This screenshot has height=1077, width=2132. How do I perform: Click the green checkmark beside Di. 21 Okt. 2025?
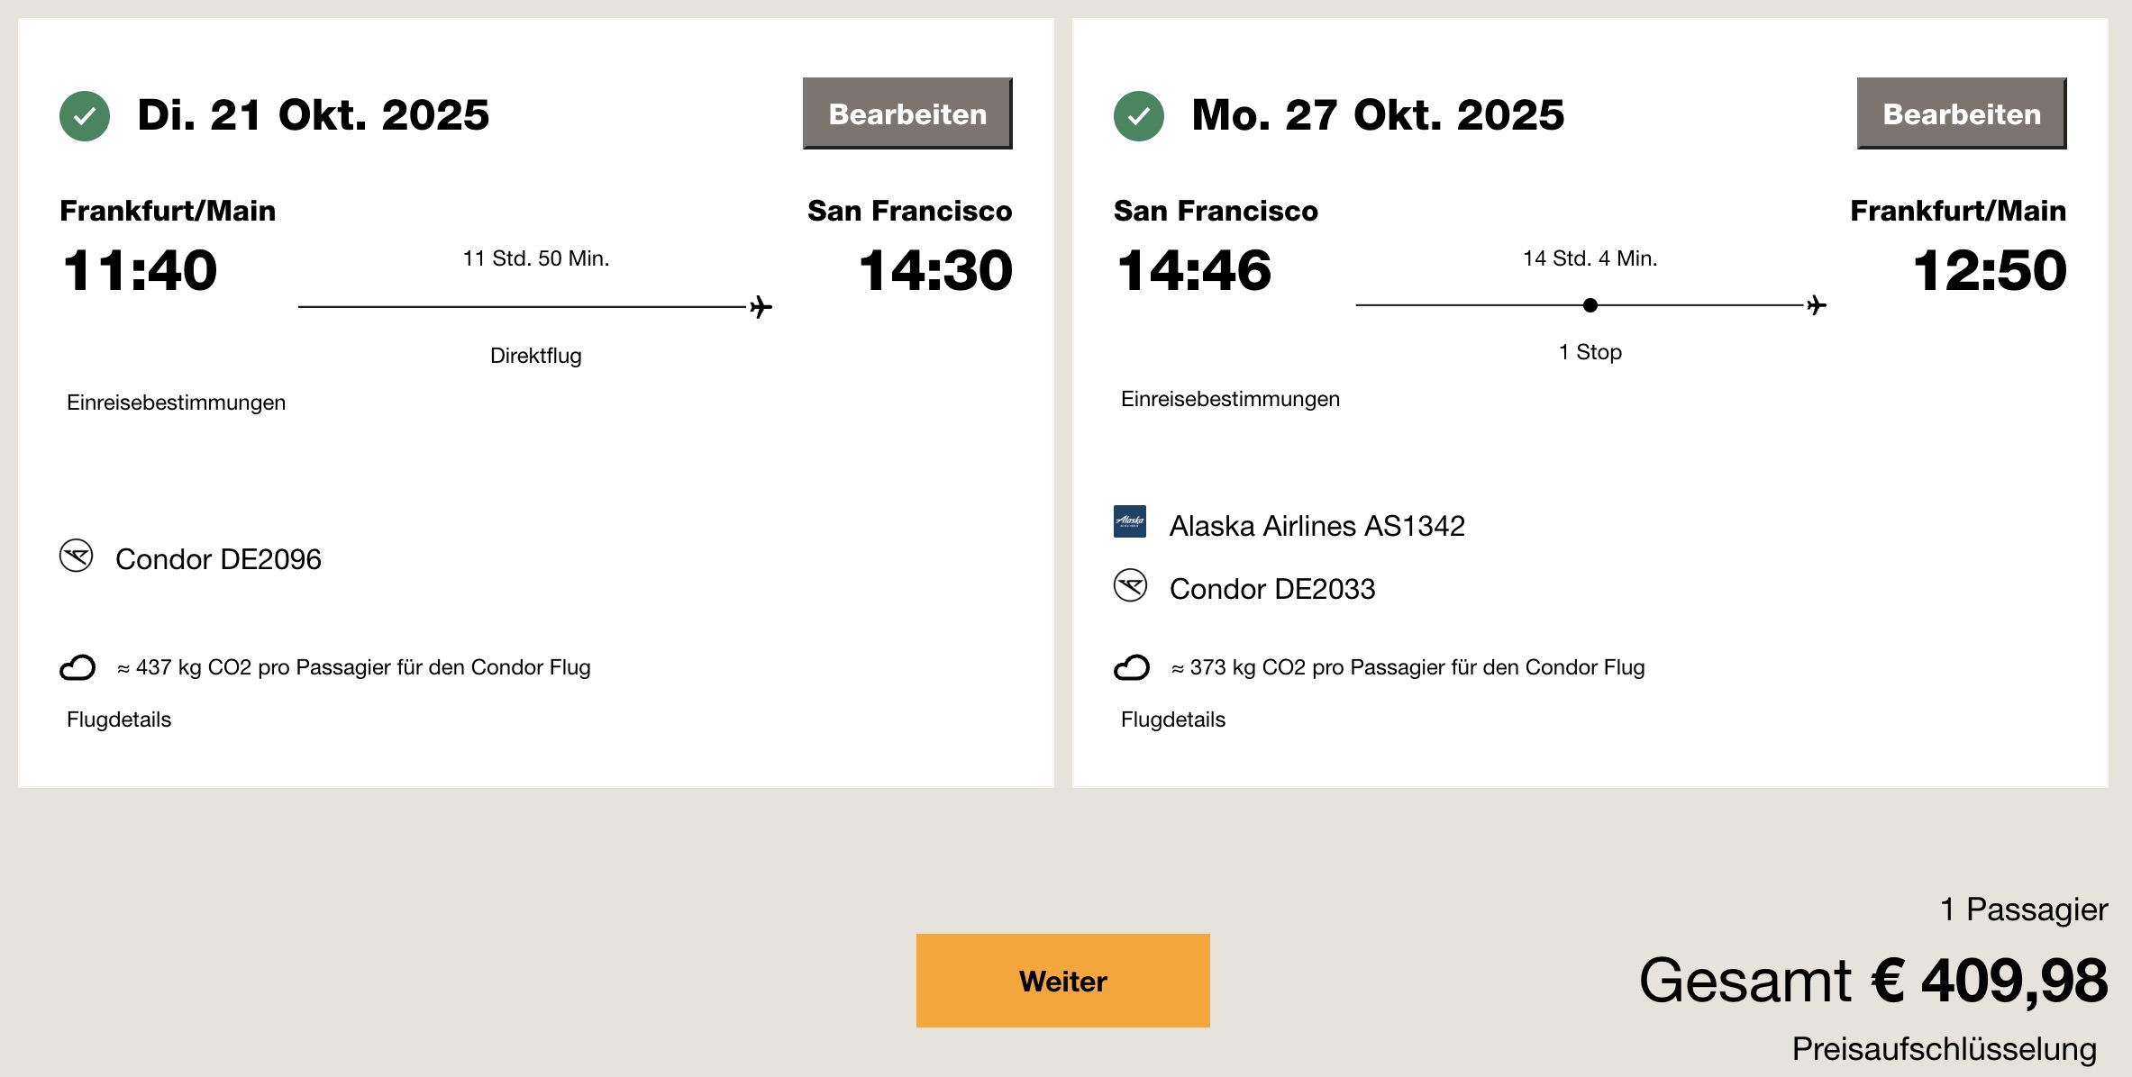pyautogui.click(x=85, y=116)
